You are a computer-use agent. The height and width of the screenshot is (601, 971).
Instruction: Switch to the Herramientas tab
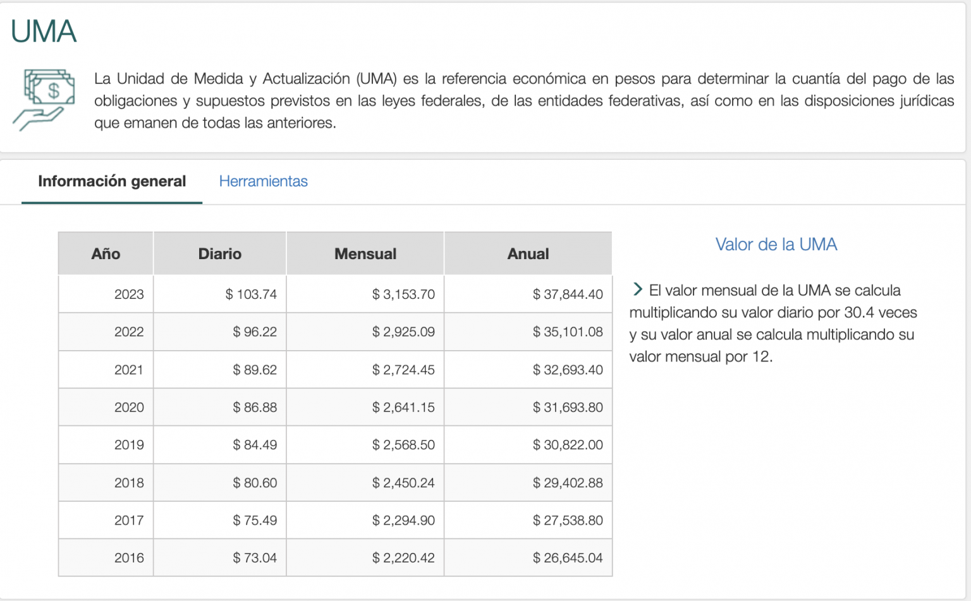pos(263,181)
